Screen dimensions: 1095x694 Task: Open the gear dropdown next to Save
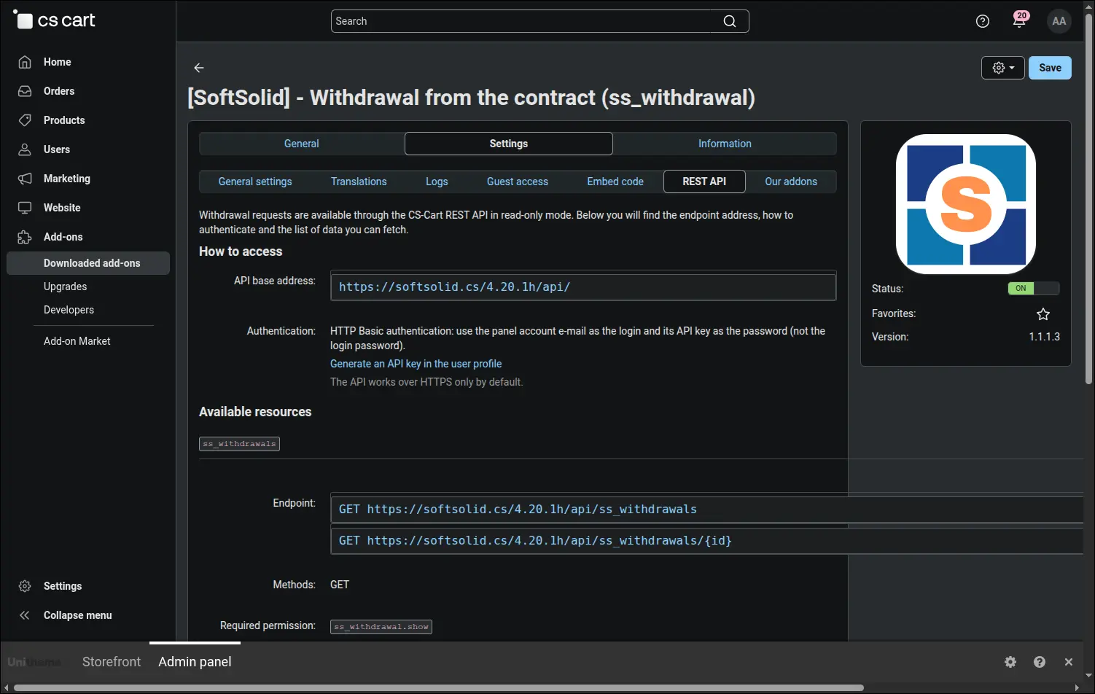pos(1003,68)
